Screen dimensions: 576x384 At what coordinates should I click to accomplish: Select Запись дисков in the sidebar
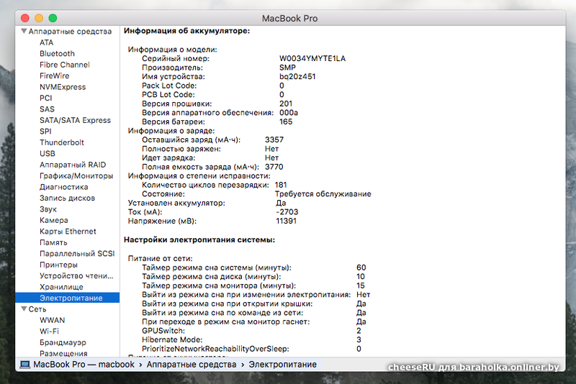point(67,198)
